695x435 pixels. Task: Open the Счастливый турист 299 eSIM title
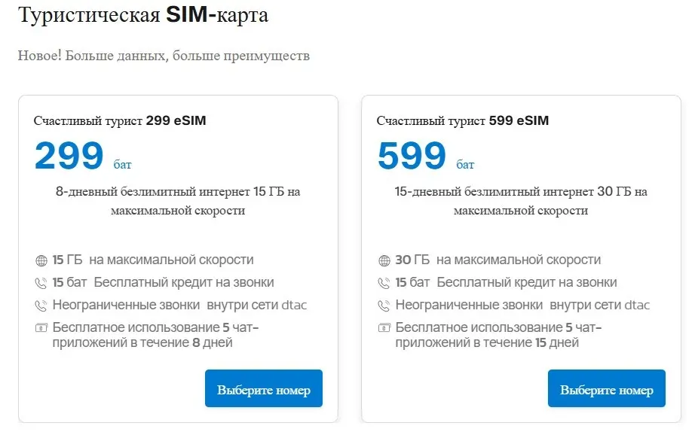click(x=120, y=120)
